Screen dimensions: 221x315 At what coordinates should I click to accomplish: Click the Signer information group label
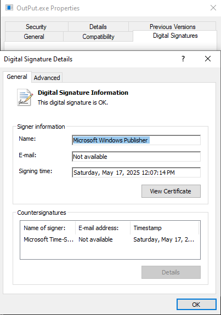pyautogui.click(x=41, y=127)
